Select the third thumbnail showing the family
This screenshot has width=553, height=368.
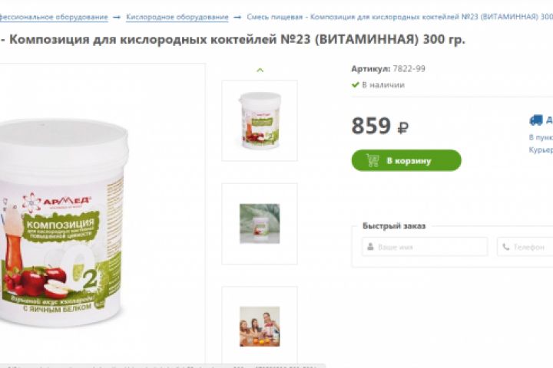click(x=260, y=325)
